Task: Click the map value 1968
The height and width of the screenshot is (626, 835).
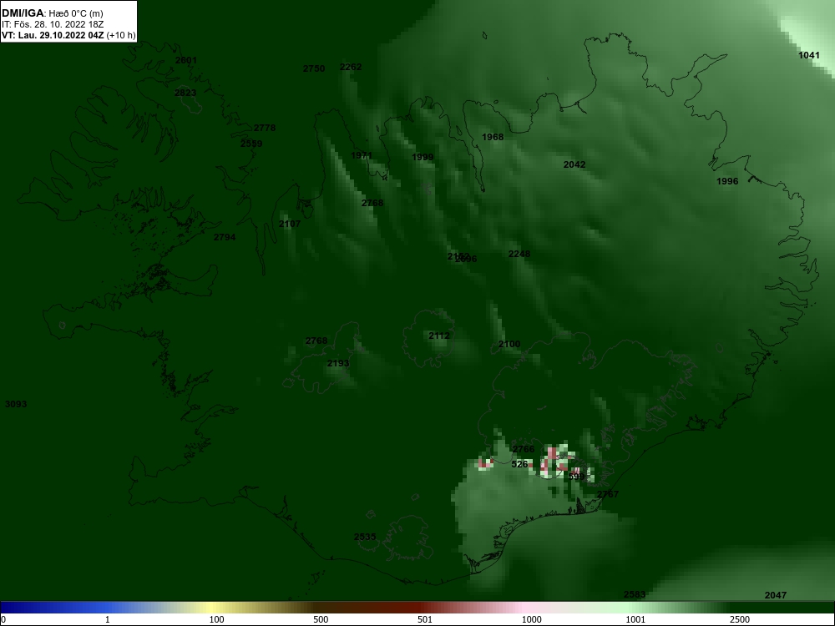Action: click(x=493, y=138)
